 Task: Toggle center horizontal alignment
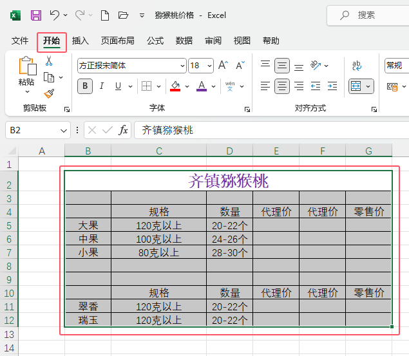pos(282,86)
